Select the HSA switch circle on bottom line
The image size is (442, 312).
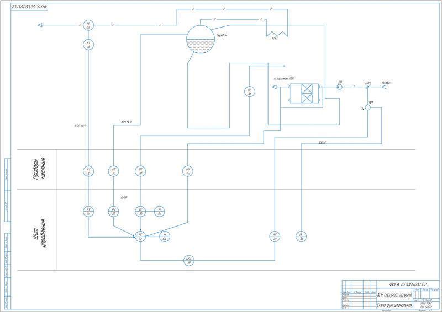[x=189, y=261]
